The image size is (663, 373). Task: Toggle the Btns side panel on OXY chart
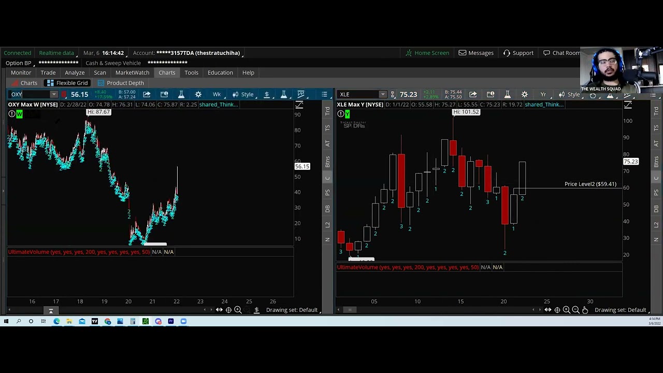(327, 162)
